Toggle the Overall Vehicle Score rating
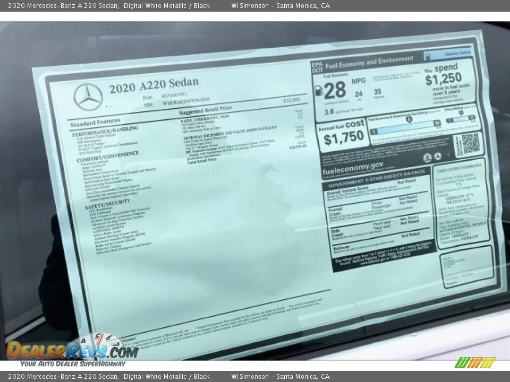Image resolution: width=510 pixels, height=382 pixels. point(407,182)
